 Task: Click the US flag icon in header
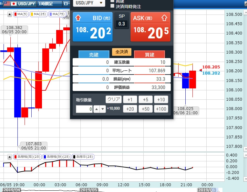[7, 4]
